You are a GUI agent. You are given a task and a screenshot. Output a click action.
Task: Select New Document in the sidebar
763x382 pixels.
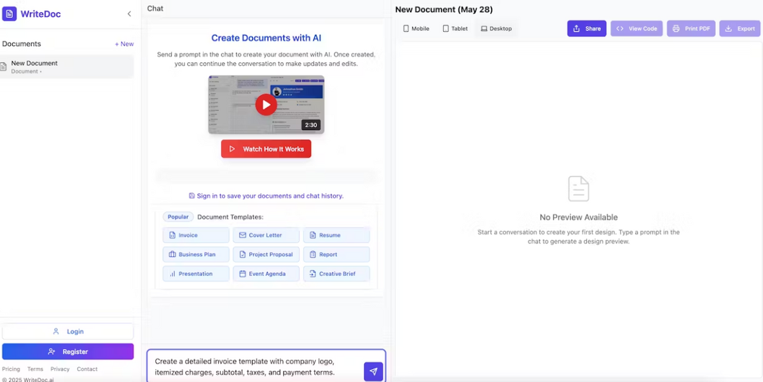click(x=67, y=66)
